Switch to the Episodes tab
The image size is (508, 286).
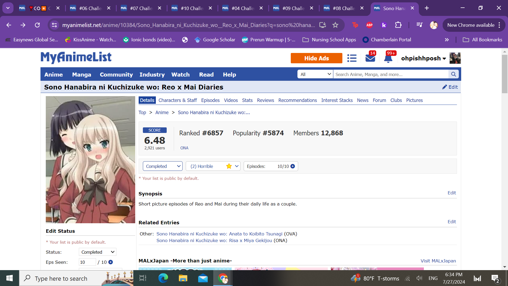210,100
